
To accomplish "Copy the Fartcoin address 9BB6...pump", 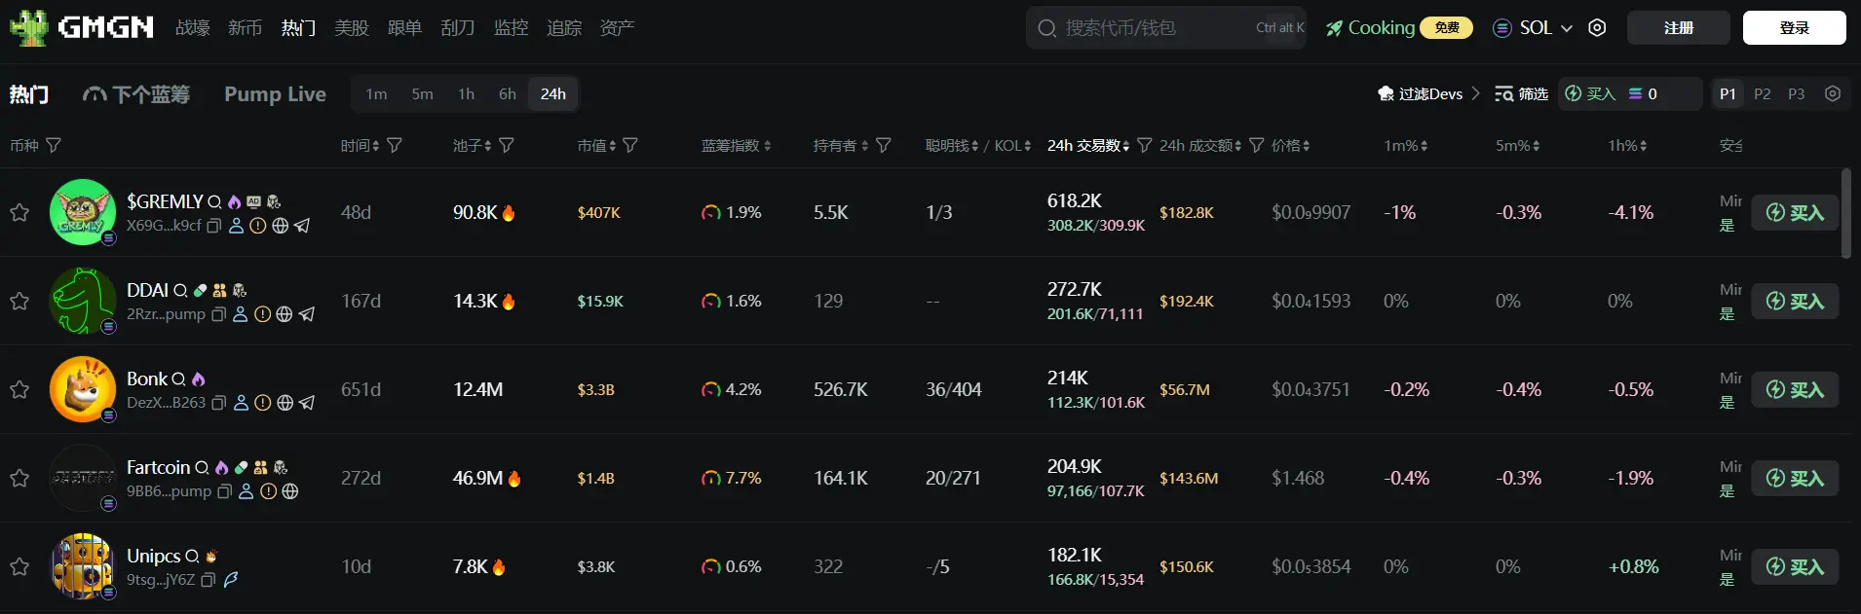I will point(224,491).
